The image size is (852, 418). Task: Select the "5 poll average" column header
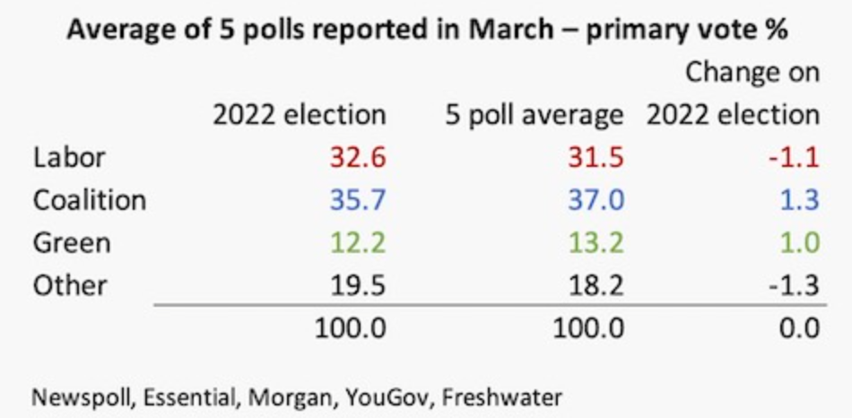click(x=535, y=115)
